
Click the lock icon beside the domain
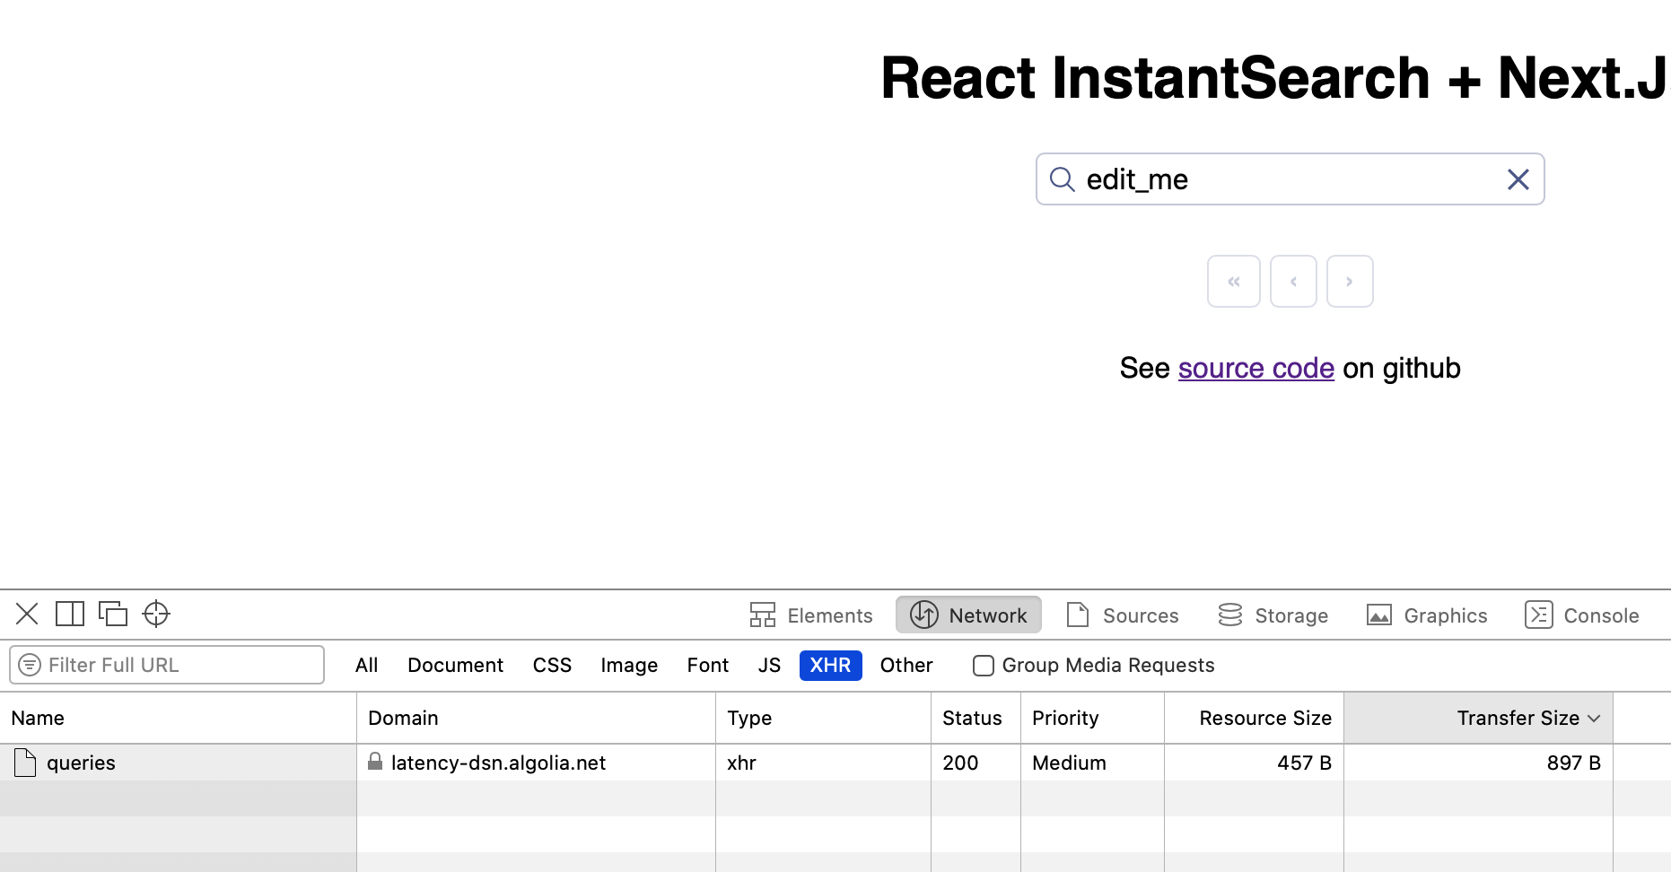[375, 762]
